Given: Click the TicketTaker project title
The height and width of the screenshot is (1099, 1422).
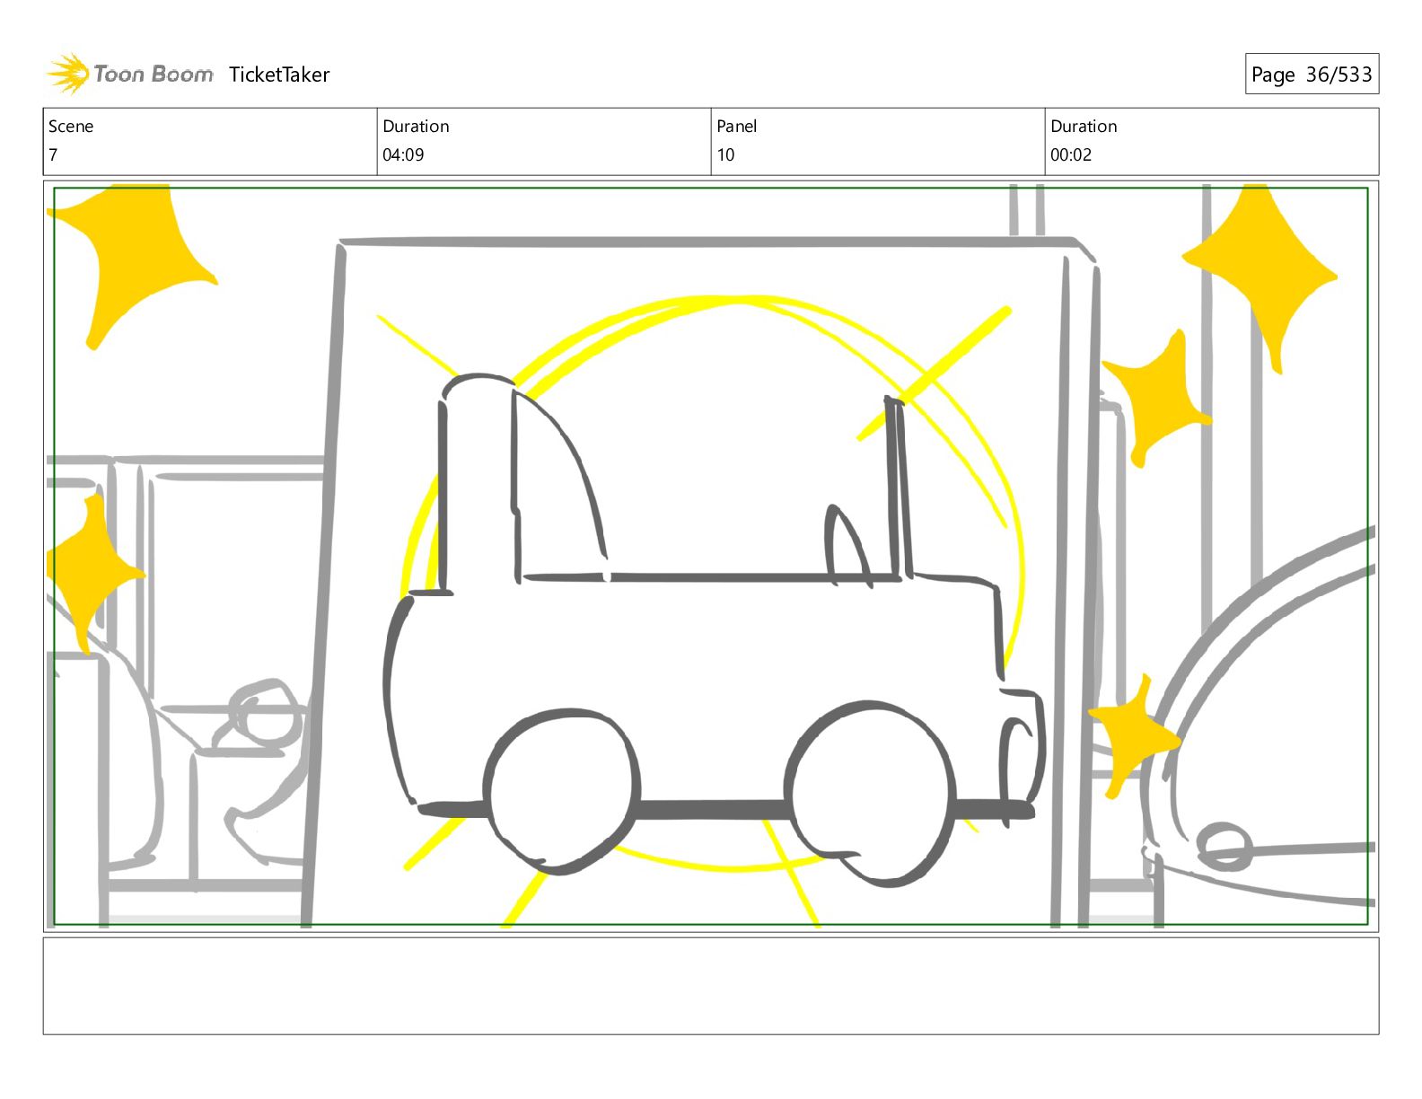Looking at the screenshot, I should pyautogui.click(x=279, y=75).
